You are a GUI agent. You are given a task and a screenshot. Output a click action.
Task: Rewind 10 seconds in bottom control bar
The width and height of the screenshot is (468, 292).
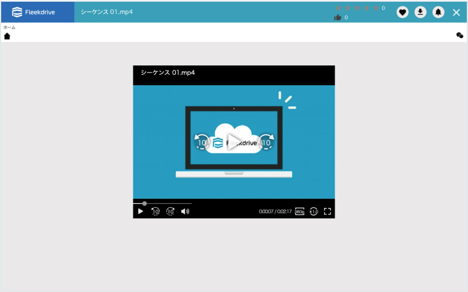[x=155, y=211]
